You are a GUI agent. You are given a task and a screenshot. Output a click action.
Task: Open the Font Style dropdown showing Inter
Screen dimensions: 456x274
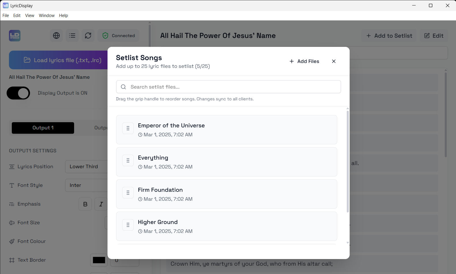86,185
